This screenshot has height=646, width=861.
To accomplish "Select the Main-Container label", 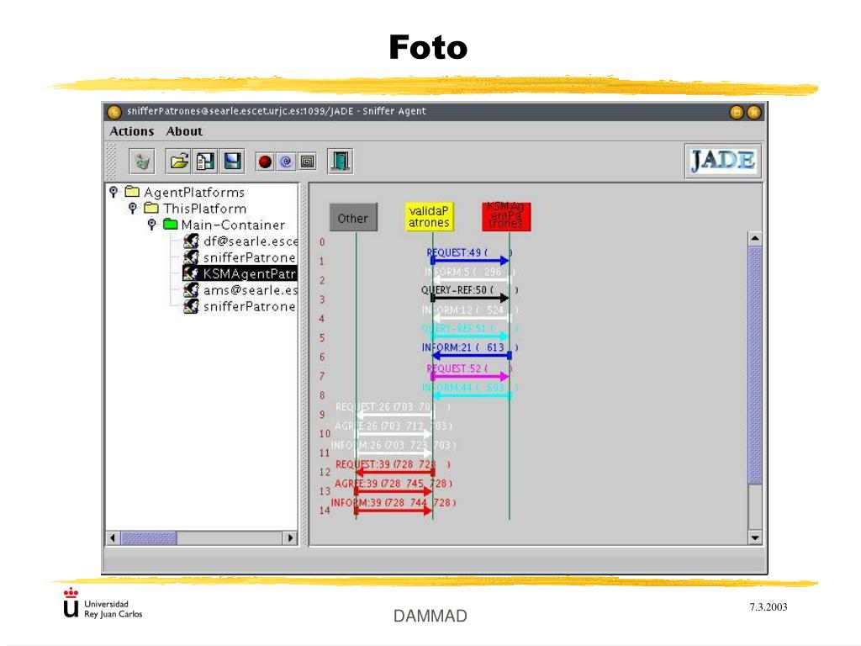I will click(234, 225).
